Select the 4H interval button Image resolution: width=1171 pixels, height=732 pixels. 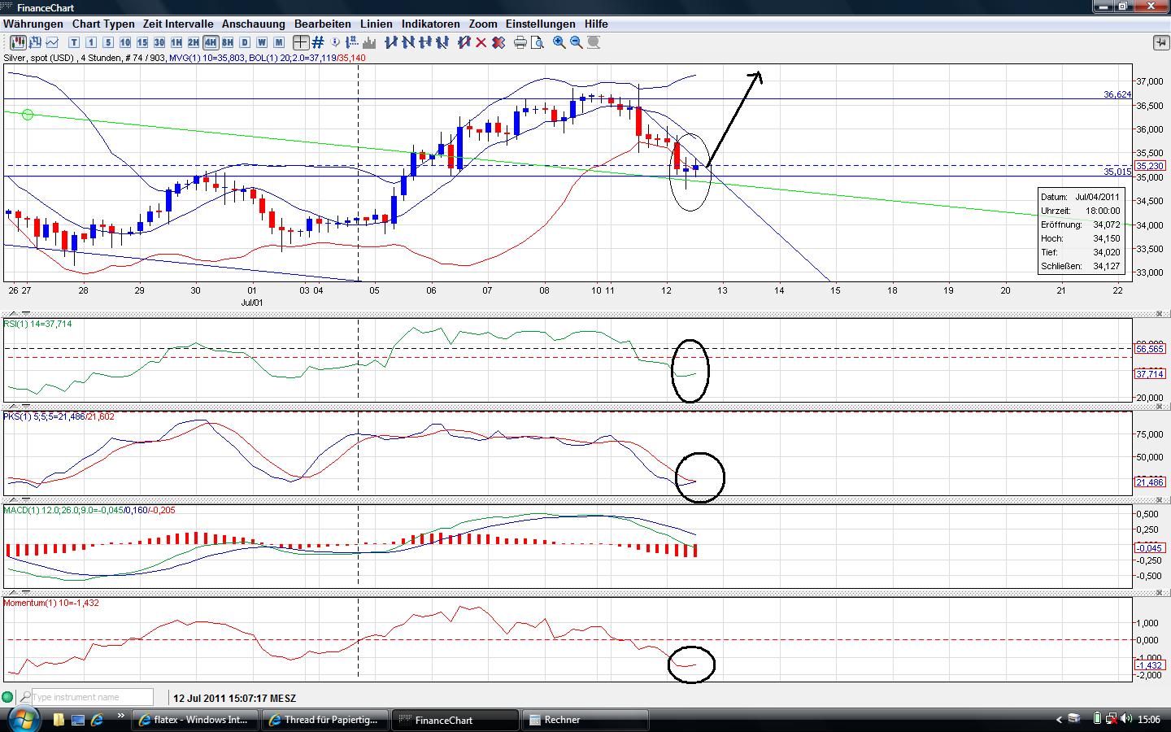point(211,42)
